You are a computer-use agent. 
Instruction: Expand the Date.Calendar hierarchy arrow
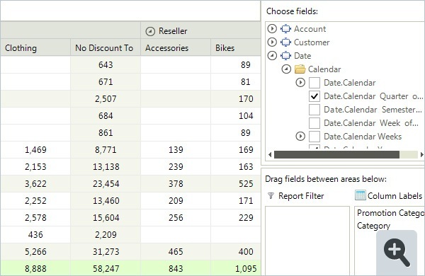[300, 83]
